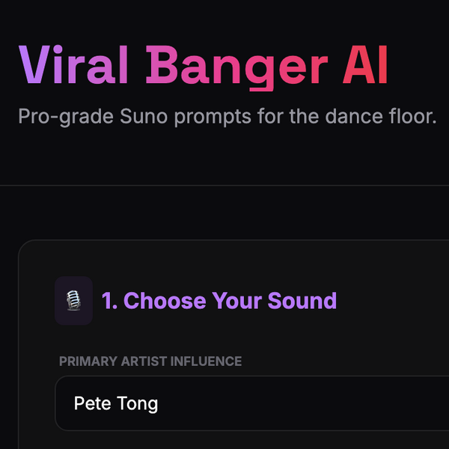Click the PRIMARY ARTIST INFLUENCE label
The height and width of the screenshot is (449, 449).
click(150, 361)
